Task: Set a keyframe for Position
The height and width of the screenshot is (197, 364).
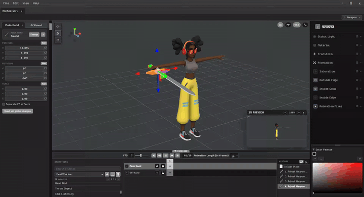Action: 43,43
